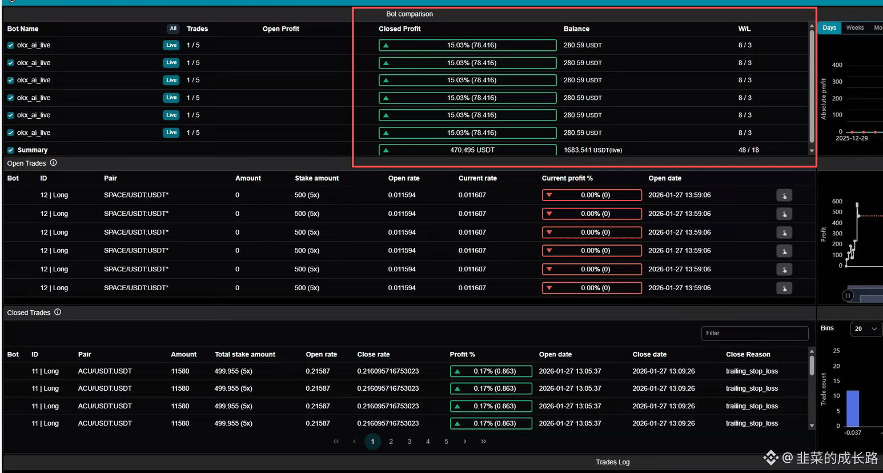Click the Trades Log panel header

click(612, 462)
